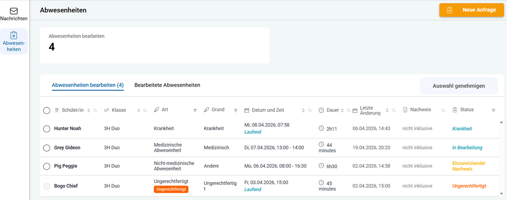This screenshot has width=507, height=200.
Task: Click the table scrollbar up arrow
Action: pyautogui.click(x=501, y=122)
